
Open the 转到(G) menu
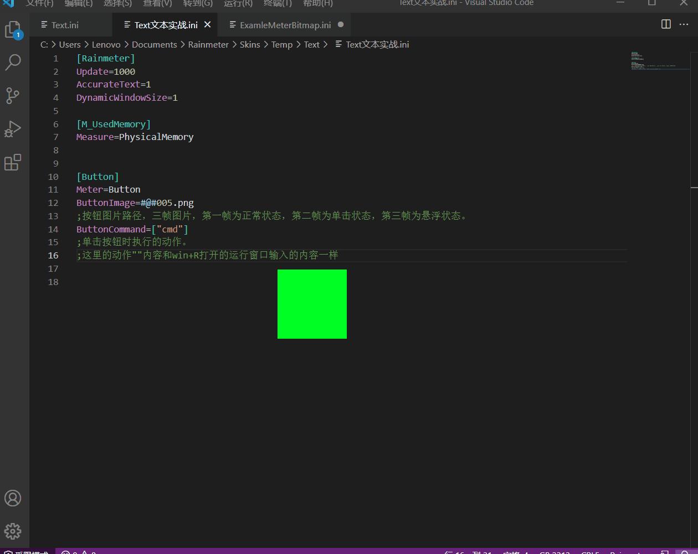coord(198,3)
